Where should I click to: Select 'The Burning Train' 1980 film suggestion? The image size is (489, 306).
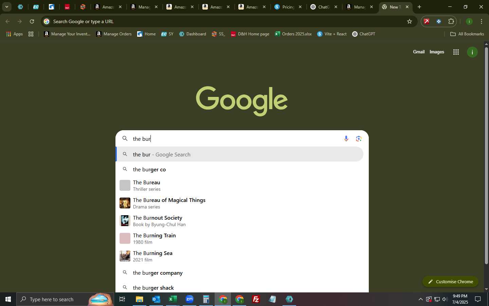pyautogui.click(x=239, y=238)
